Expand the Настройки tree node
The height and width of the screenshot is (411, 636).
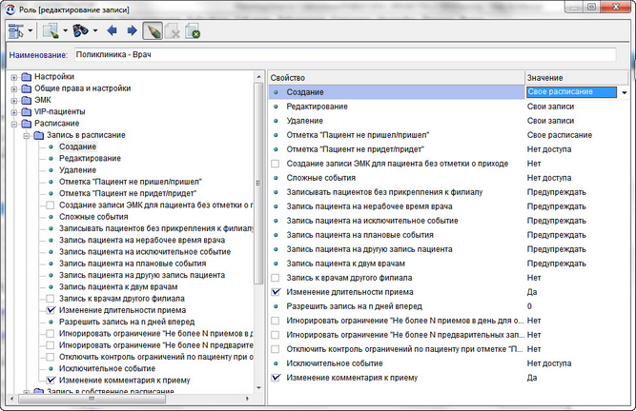(x=14, y=77)
